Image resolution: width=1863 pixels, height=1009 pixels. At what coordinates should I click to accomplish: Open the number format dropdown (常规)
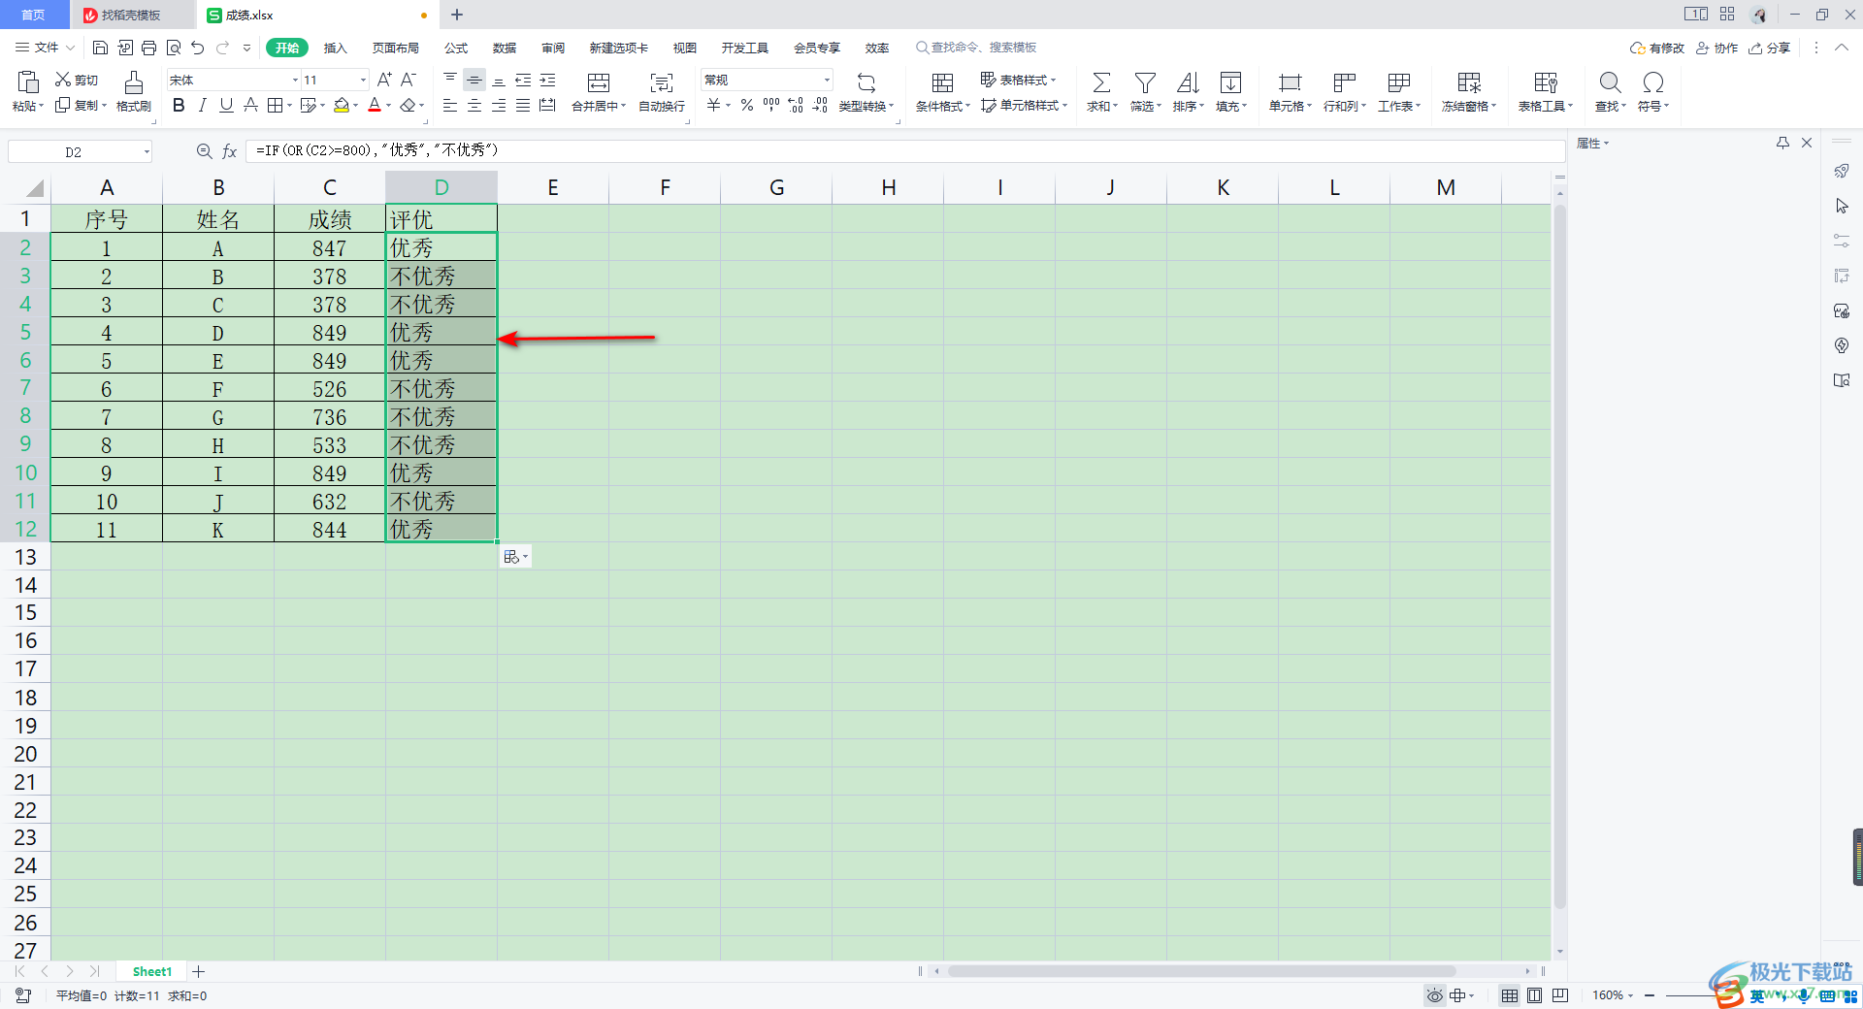click(x=827, y=80)
